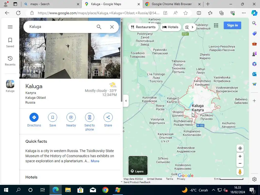The image size is (260, 195).
Task: Click the Vorotynsk town label on map
Action: pos(157,121)
